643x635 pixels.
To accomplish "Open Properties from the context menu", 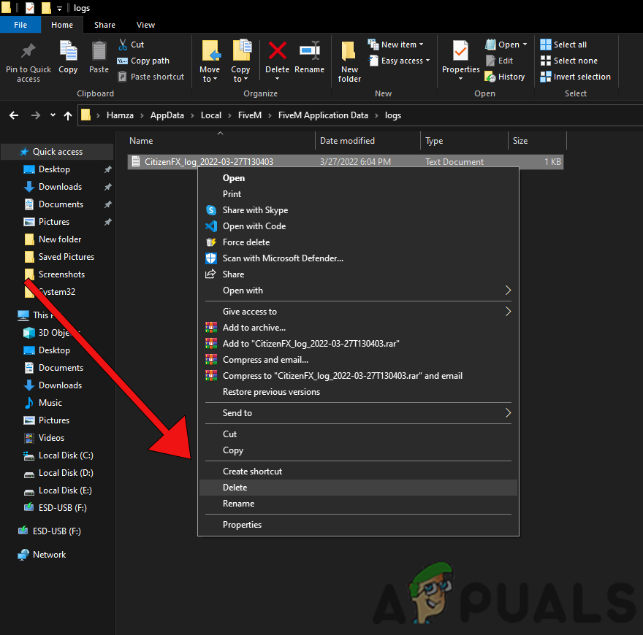I will tap(358, 525).
